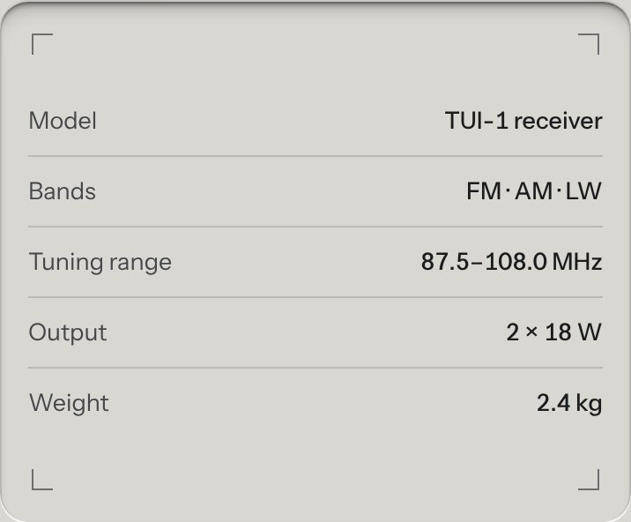Click the FM · AM · LW value

(x=534, y=191)
